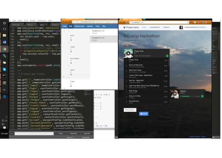The image size is (222, 158).
Task: Open the Inbox folder in webmail
Action: pyautogui.click(x=72, y=36)
